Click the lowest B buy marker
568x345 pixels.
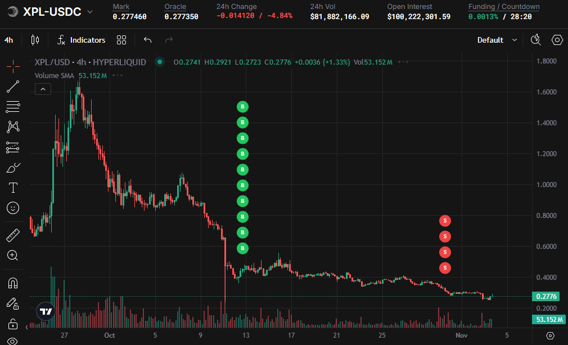[242, 248]
